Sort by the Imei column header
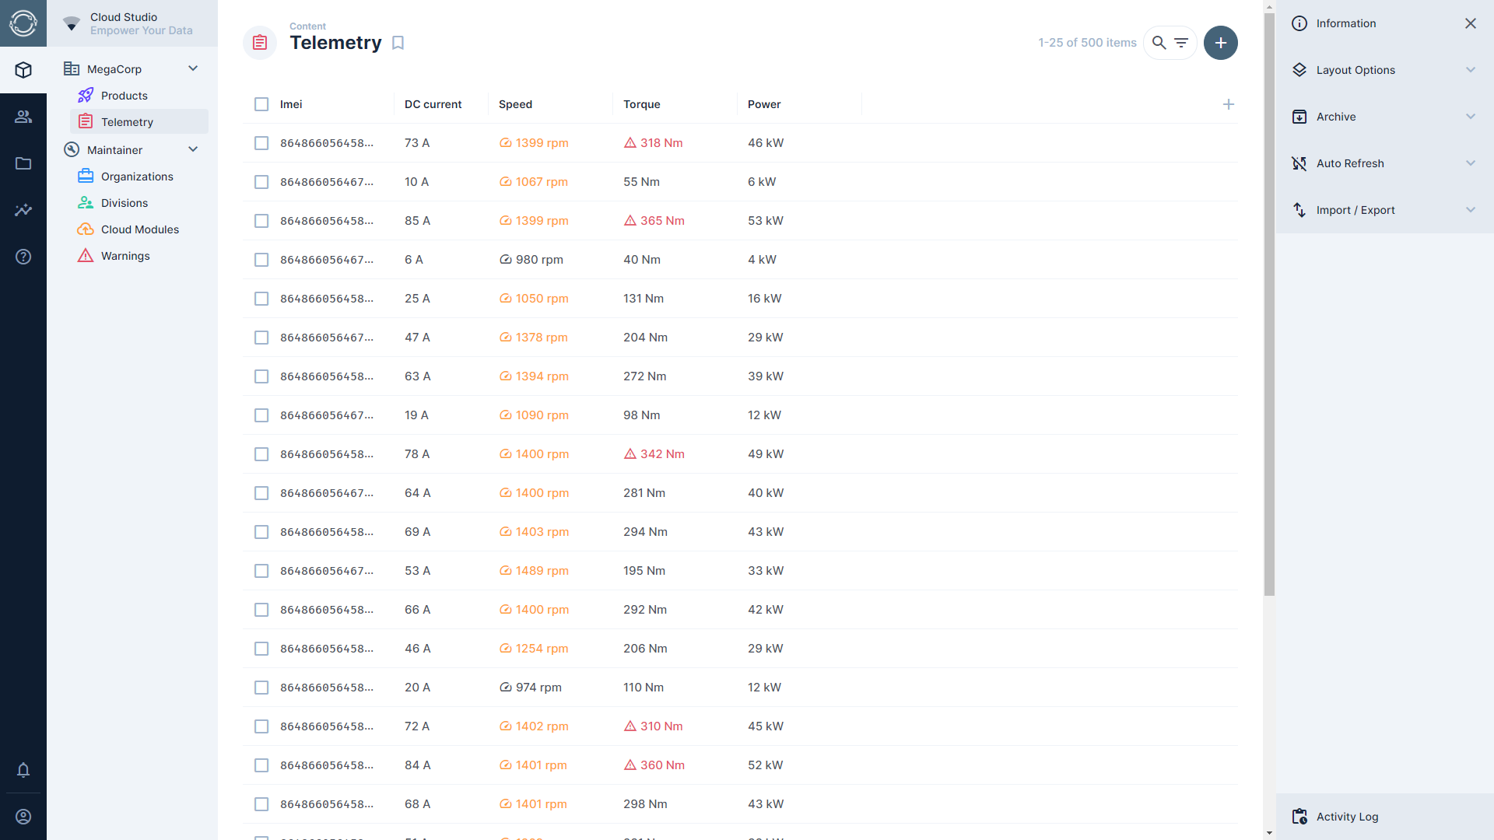This screenshot has width=1494, height=840. [291, 104]
